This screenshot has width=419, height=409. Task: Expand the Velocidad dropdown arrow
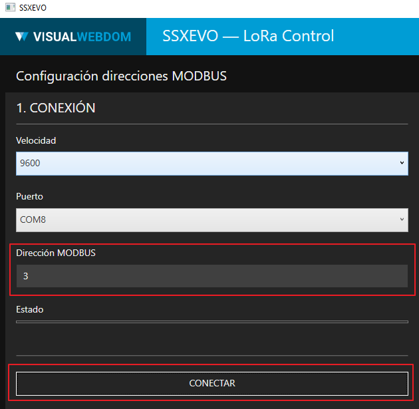(x=402, y=163)
